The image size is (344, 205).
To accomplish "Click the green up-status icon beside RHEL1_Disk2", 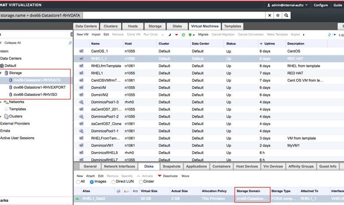I will 77,199.
